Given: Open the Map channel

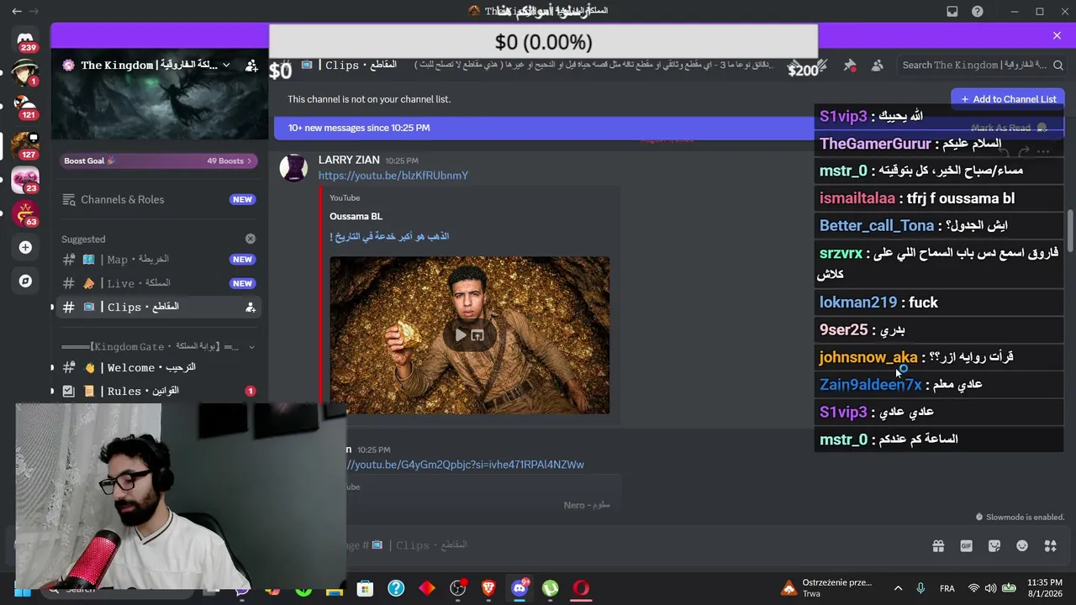Looking at the screenshot, I should pyautogui.click(x=158, y=260).
